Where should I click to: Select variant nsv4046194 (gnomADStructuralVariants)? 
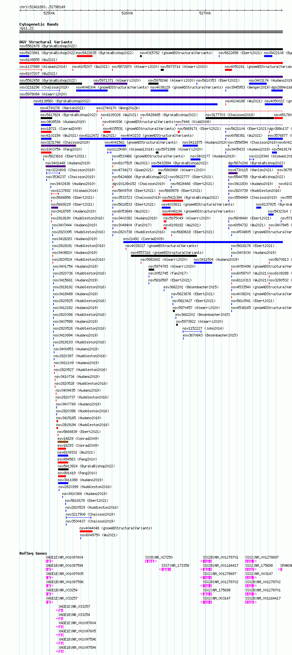[198, 211]
